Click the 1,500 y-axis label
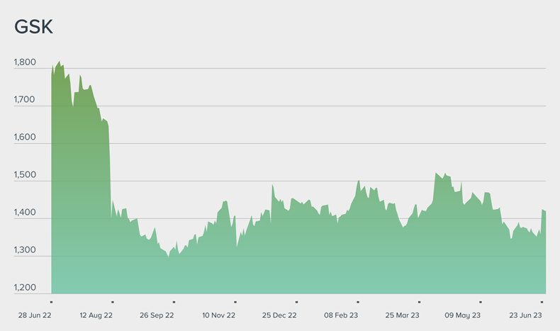The height and width of the screenshot is (331, 560). tap(25, 176)
